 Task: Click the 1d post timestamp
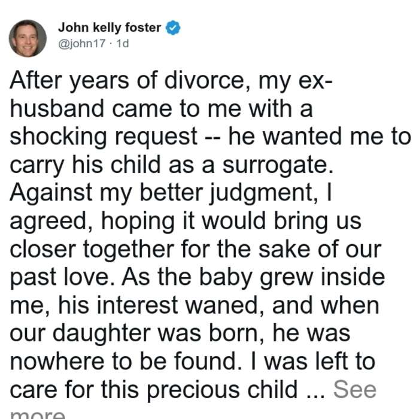pos(123,44)
